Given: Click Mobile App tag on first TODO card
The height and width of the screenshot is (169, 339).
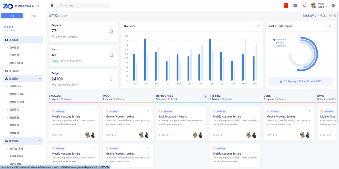Looking at the screenshot, I should 114,111.
